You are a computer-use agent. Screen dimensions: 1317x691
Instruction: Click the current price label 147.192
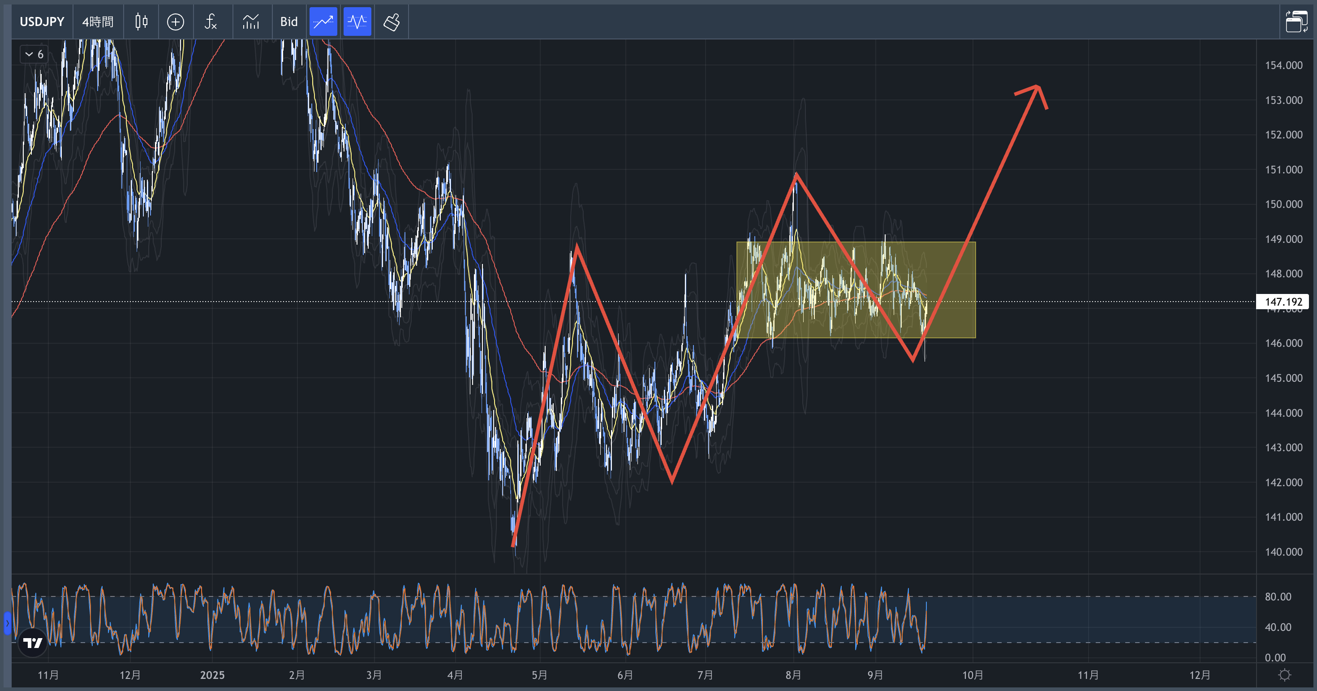click(1282, 302)
